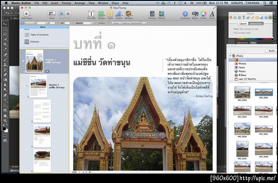Select Photoshop Clone Stamp tool
Viewport: 278px width, 183px height.
5,65
